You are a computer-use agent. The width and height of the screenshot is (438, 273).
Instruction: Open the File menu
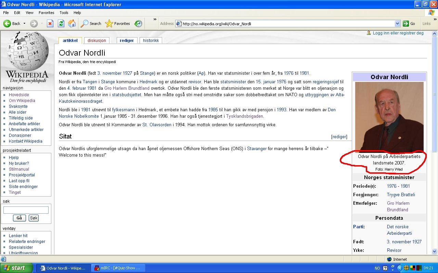tap(6, 13)
